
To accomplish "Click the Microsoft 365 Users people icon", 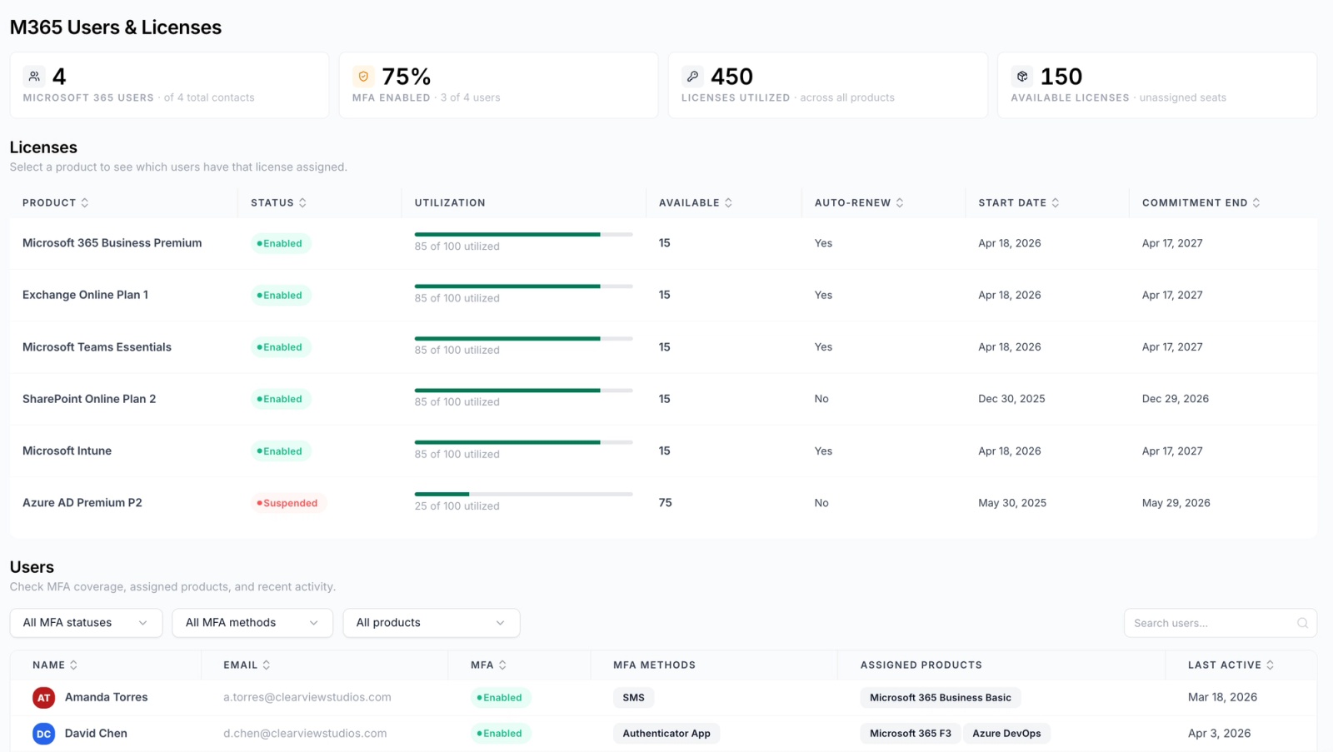I will tap(34, 77).
